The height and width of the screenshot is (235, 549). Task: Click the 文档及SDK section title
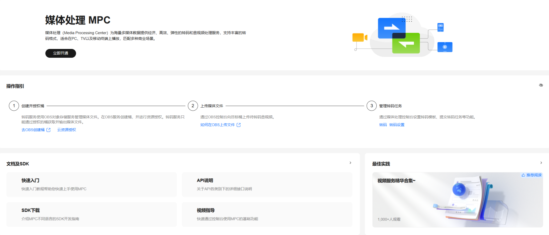[18, 164]
